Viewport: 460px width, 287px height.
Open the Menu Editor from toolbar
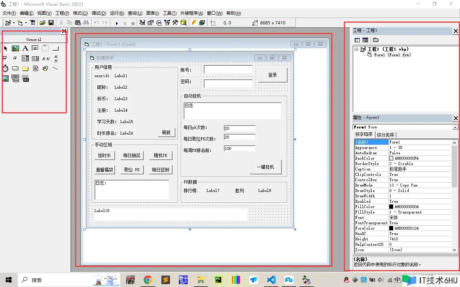point(33,23)
